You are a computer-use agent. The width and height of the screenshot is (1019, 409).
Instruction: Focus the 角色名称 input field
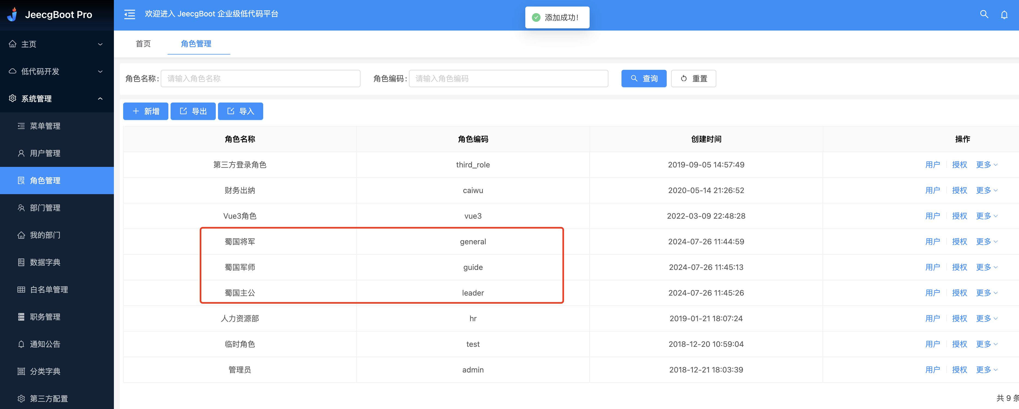click(260, 79)
